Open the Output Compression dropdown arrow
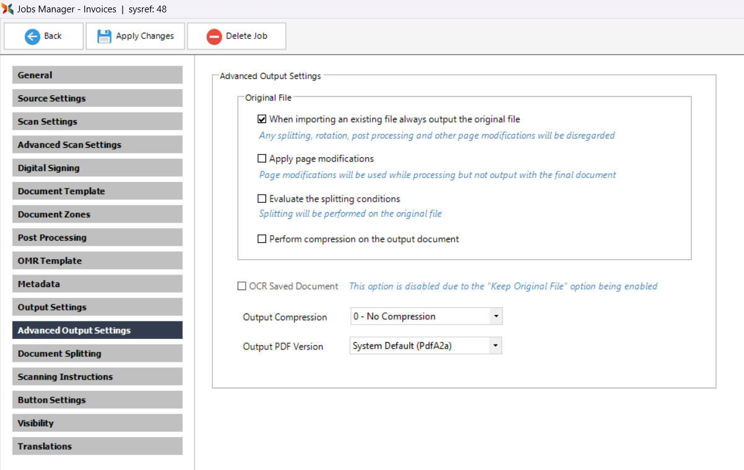744x470 pixels. pyautogui.click(x=496, y=317)
